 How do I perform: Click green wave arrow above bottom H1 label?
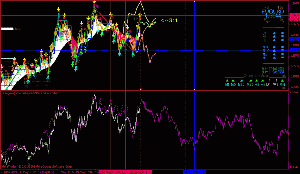click(257, 81)
